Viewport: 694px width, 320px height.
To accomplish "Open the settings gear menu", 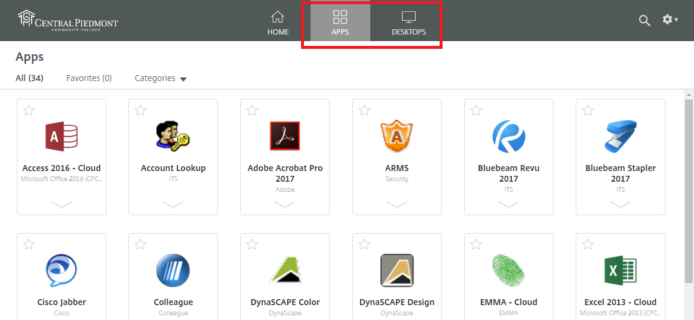I will [670, 20].
